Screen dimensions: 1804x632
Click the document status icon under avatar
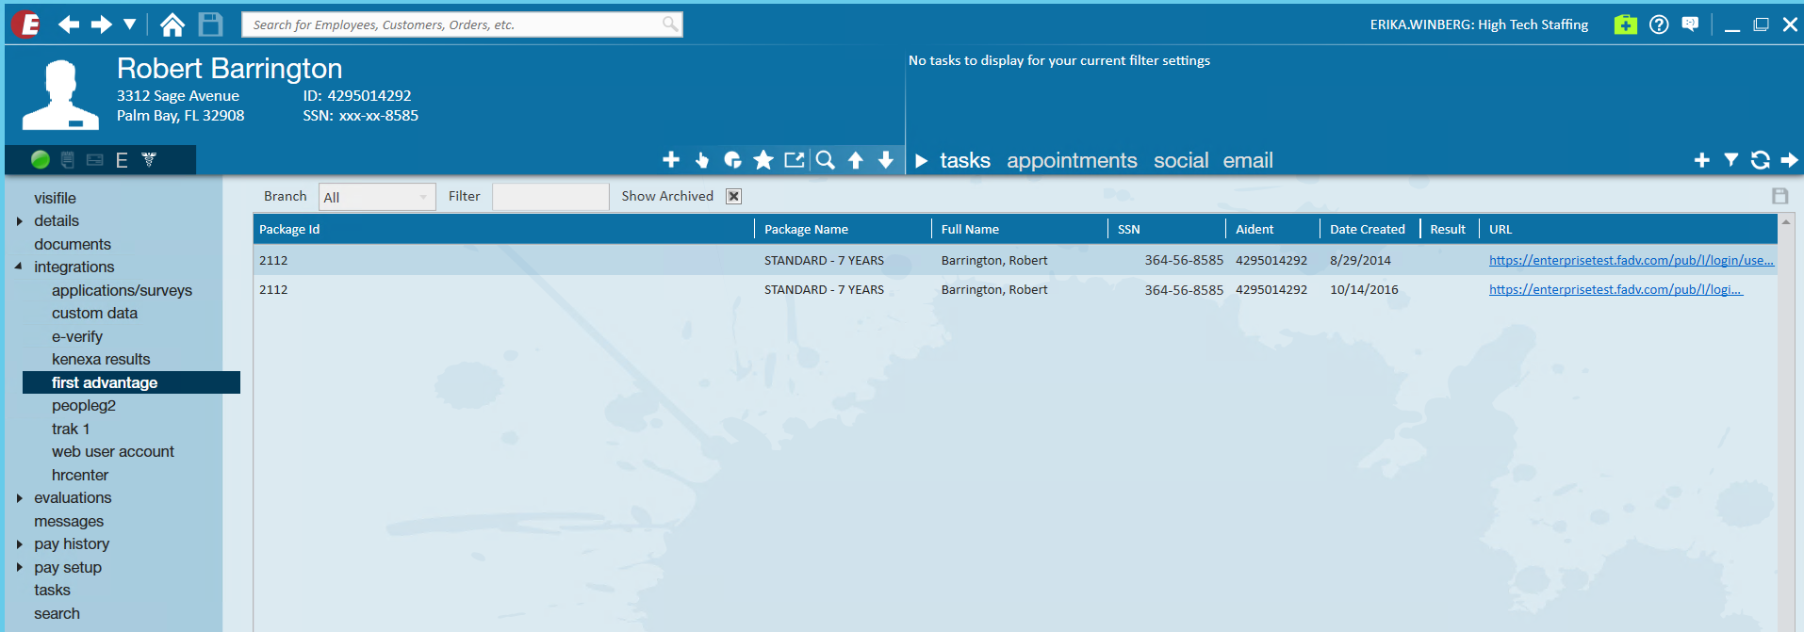click(68, 160)
